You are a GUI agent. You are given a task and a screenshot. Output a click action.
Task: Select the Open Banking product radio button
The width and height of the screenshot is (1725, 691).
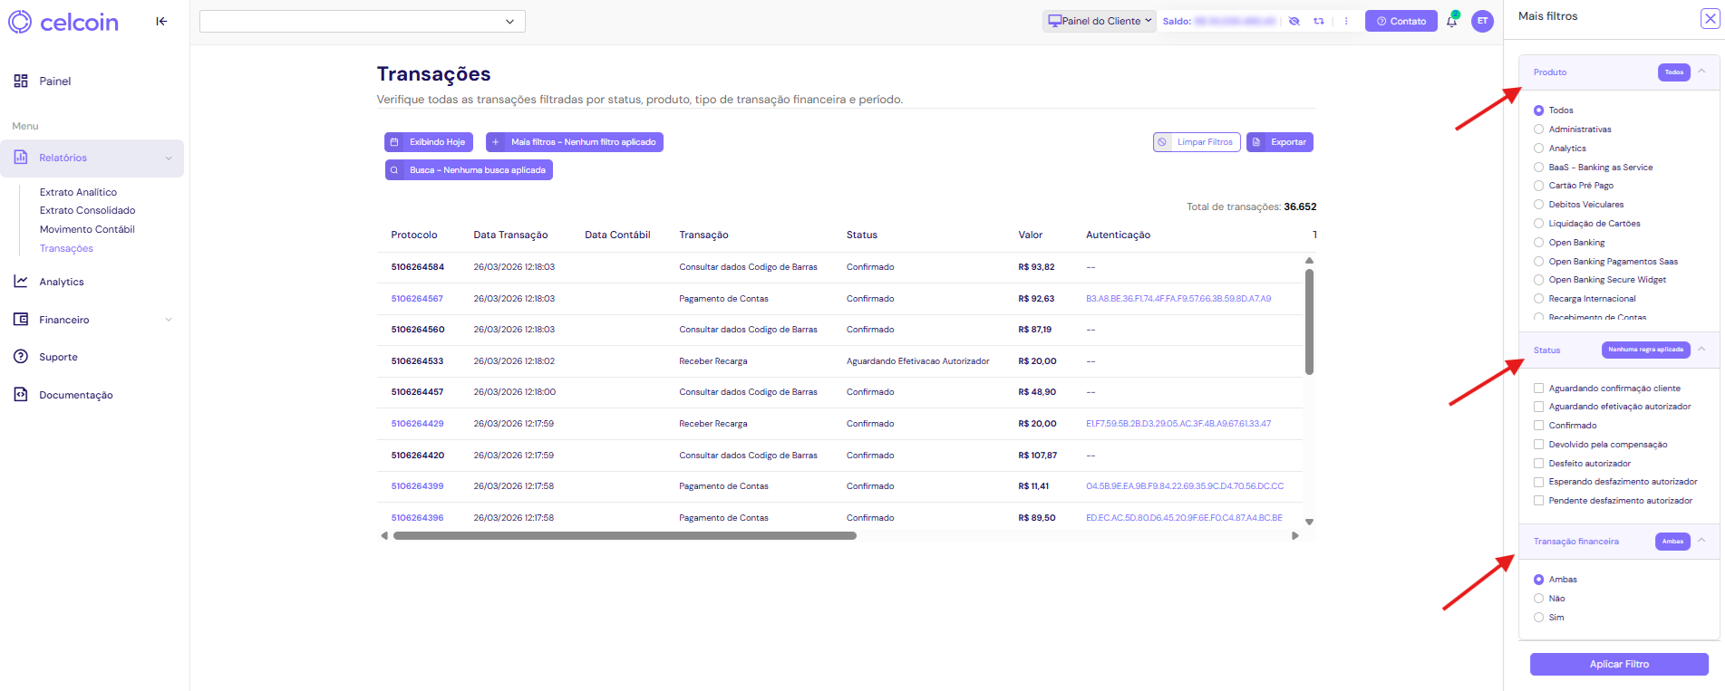click(x=1538, y=243)
